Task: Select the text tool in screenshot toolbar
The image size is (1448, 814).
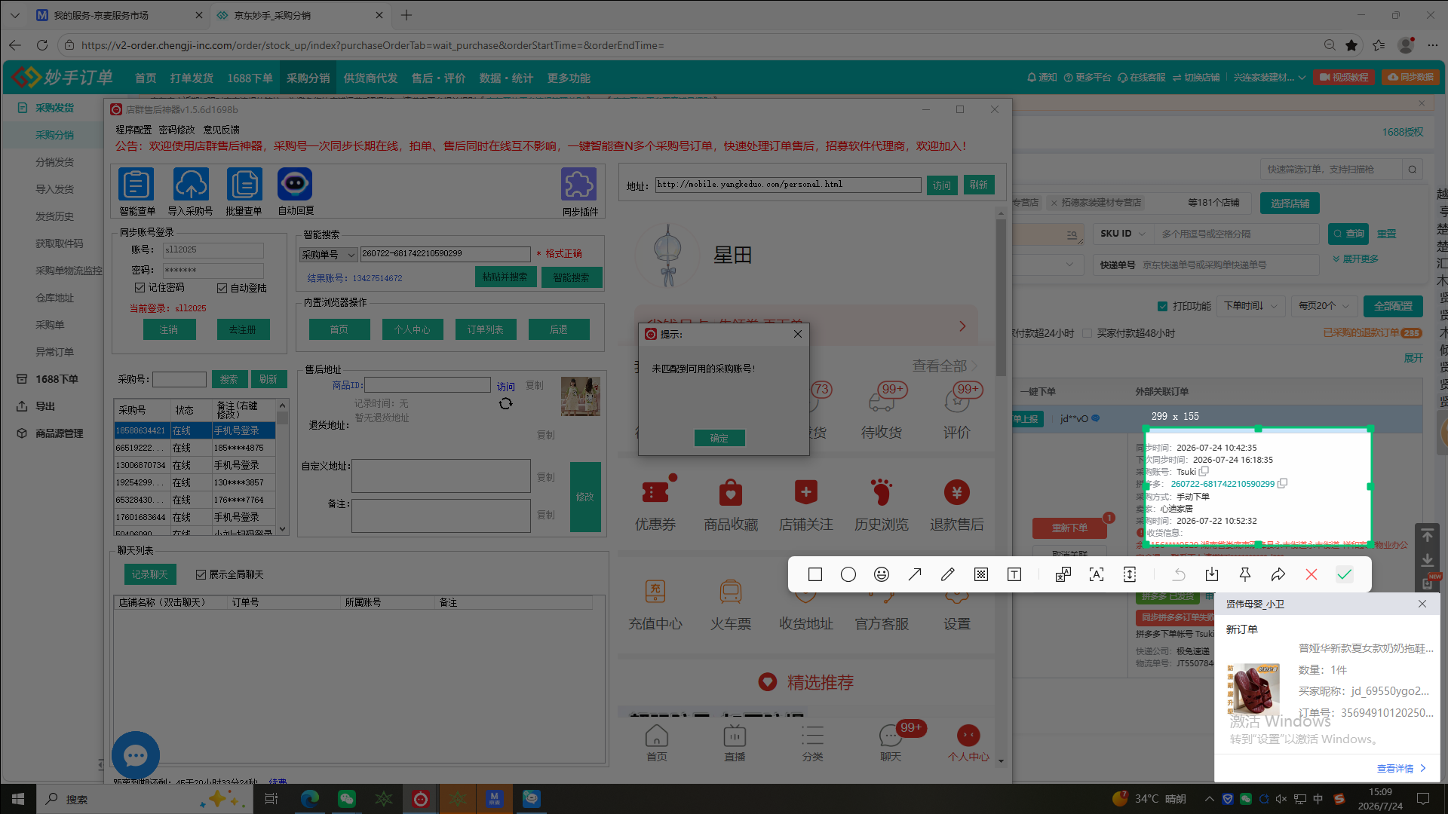Action: (1014, 575)
